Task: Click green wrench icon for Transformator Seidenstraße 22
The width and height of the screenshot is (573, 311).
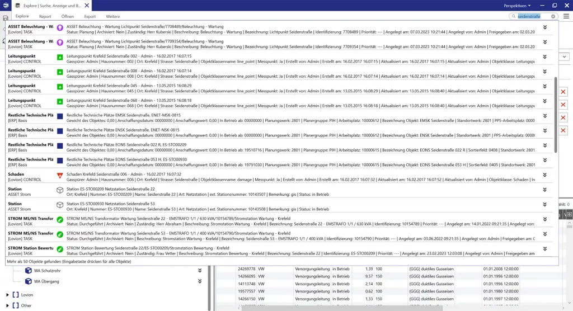Action: (x=60, y=219)
